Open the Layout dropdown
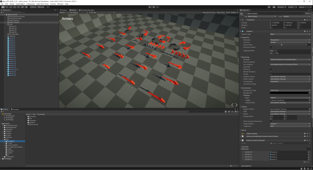Image resolution: width=313 pixels, height=170 pixels. coord(305,7)
